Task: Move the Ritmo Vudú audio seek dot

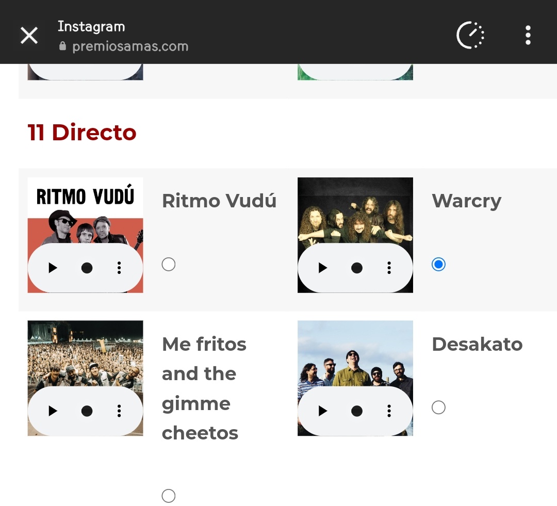Action: (87, 268)
